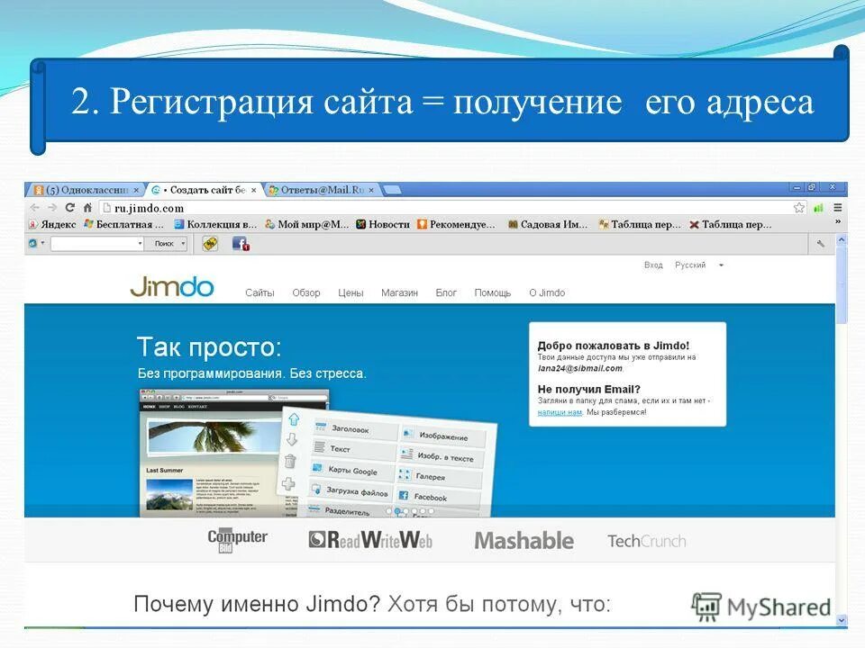Open the Рекомендуе... bookmark
The height and width of the screenshot is (648, 865).
click(x=456, y=224)
